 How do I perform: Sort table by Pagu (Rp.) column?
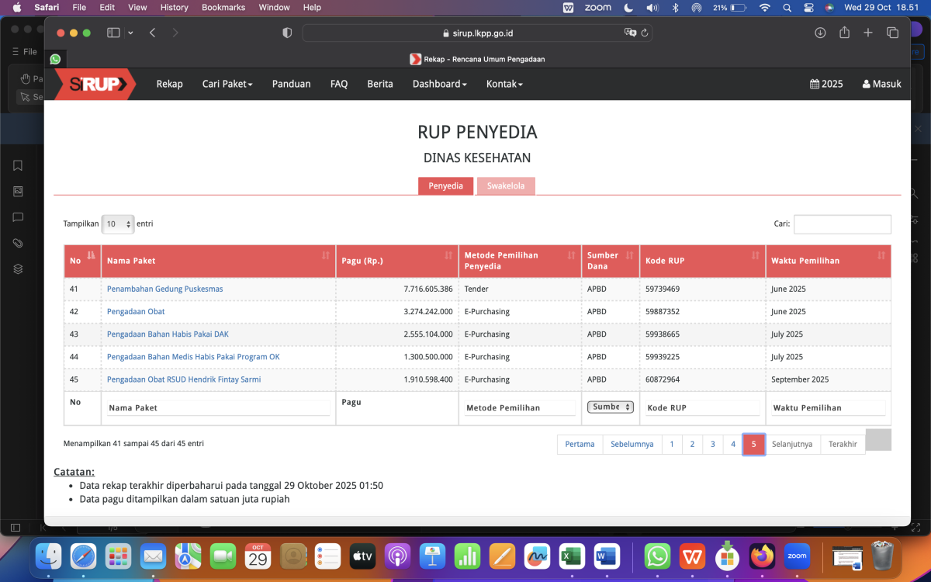(396, 261)
